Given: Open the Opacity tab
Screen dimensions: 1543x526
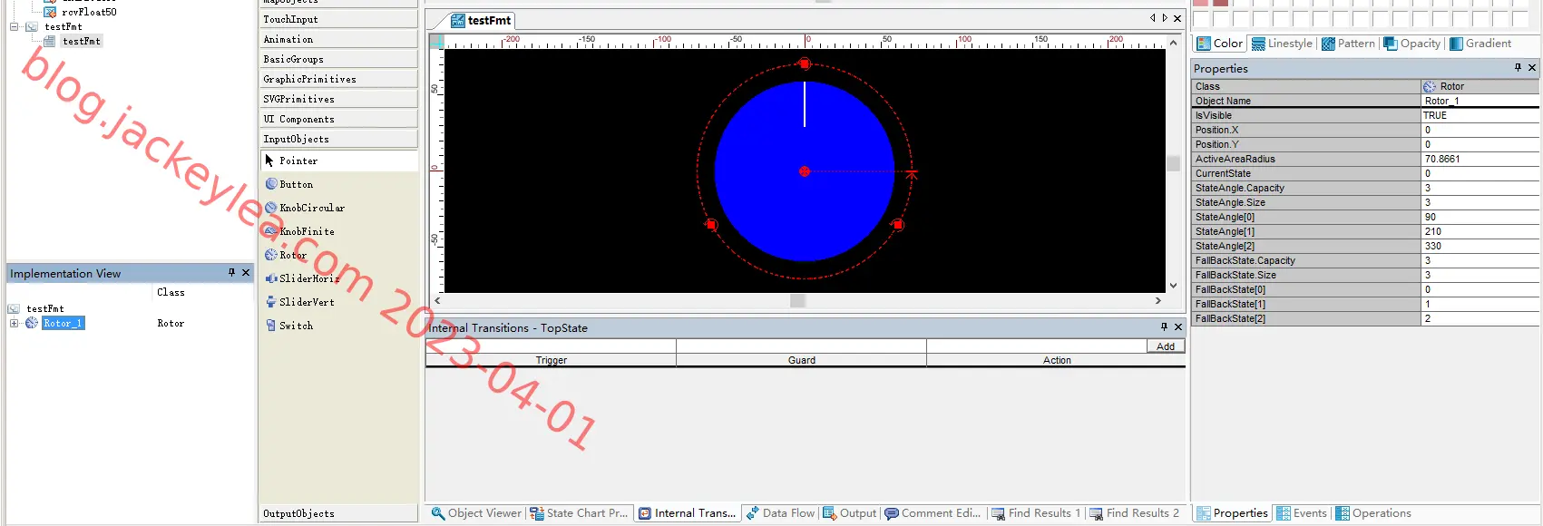Looking at the screenshot, I should 1412,44.
